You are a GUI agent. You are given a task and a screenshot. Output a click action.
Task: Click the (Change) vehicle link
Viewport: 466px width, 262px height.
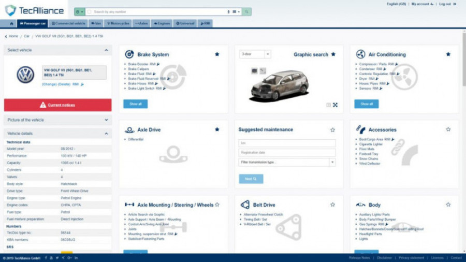49,84
